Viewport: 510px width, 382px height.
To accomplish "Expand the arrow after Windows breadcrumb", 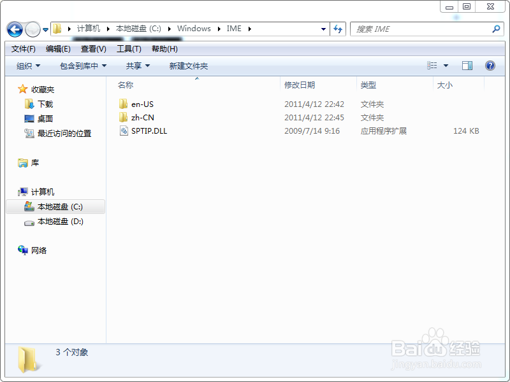I will click(x=219, y=29).
